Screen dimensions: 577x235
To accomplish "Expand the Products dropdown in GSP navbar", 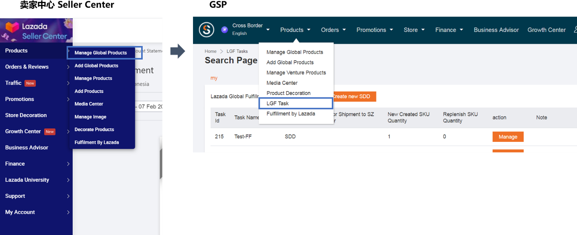I will tap(295, 30).
